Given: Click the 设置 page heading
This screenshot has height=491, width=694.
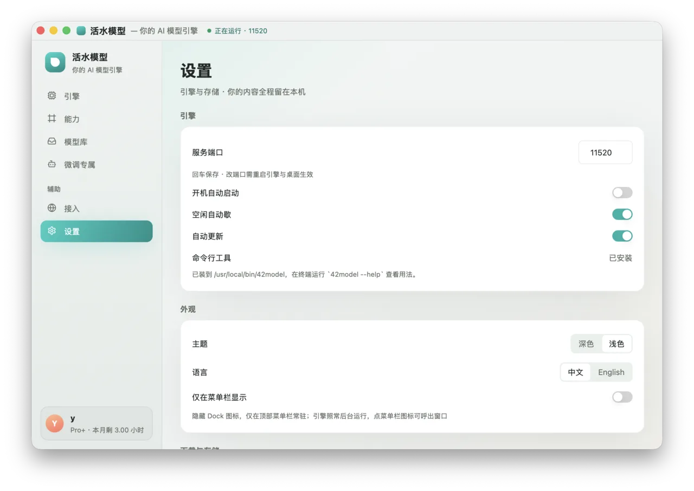Looking at the screenshot, I should click(x=196, y=71).
